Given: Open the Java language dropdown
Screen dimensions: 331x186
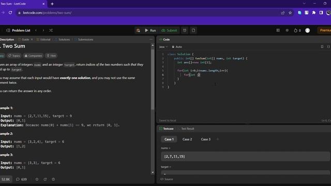Looking at the screenshot, I should [x=163, y=47].
